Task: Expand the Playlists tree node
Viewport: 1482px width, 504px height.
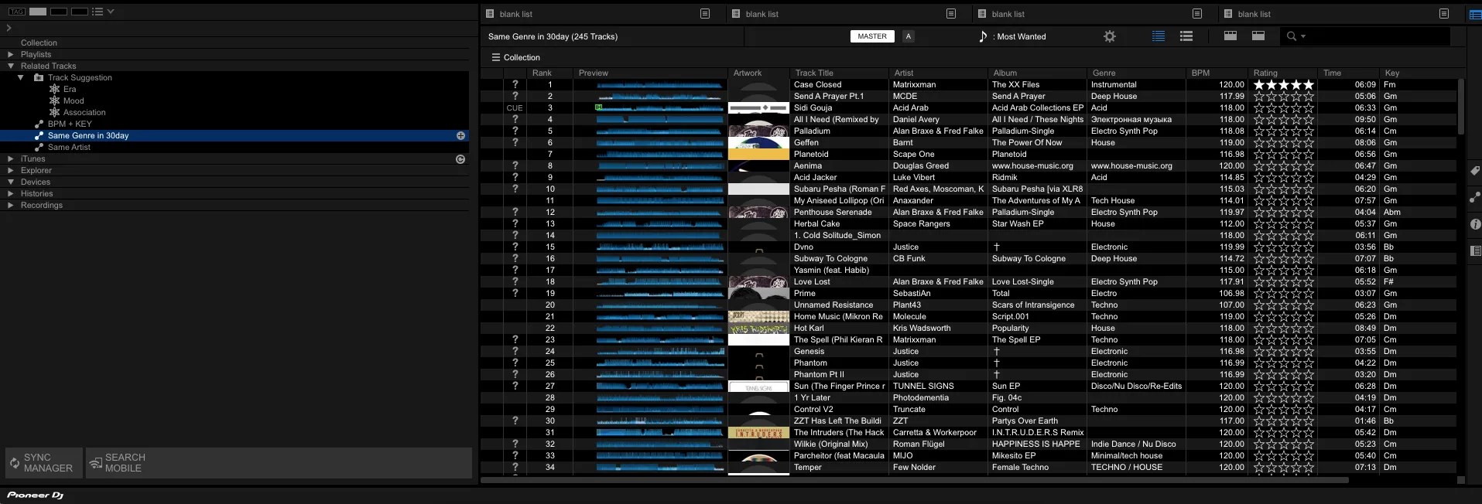Action: click(10, 54)
